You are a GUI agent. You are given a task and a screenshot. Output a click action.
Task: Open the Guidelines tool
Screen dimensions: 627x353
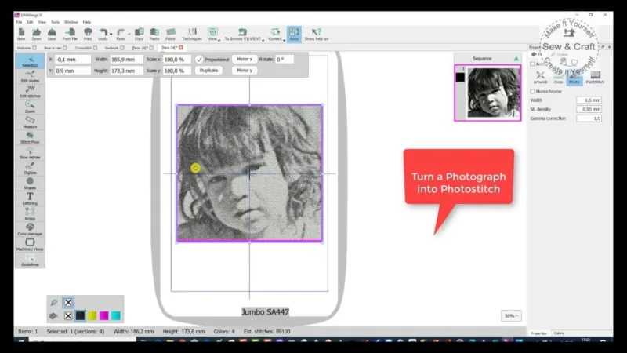coord(30,260)
